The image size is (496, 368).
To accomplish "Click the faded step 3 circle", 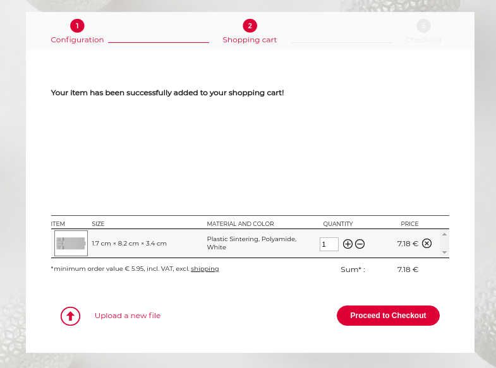I will 423,26.
